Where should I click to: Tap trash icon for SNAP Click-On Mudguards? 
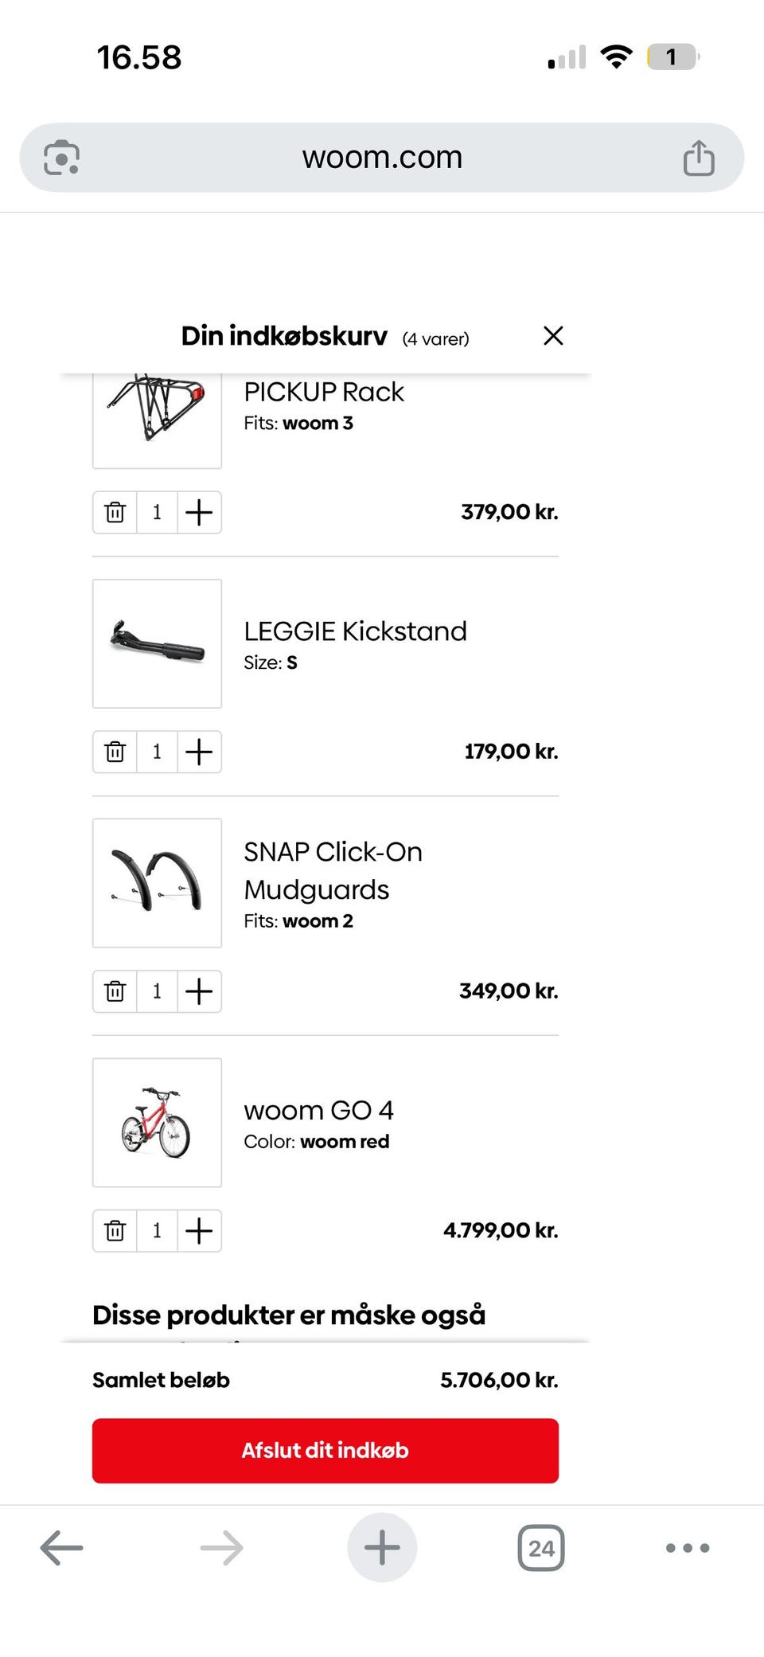pyautogui.click(x=115, y=991)
